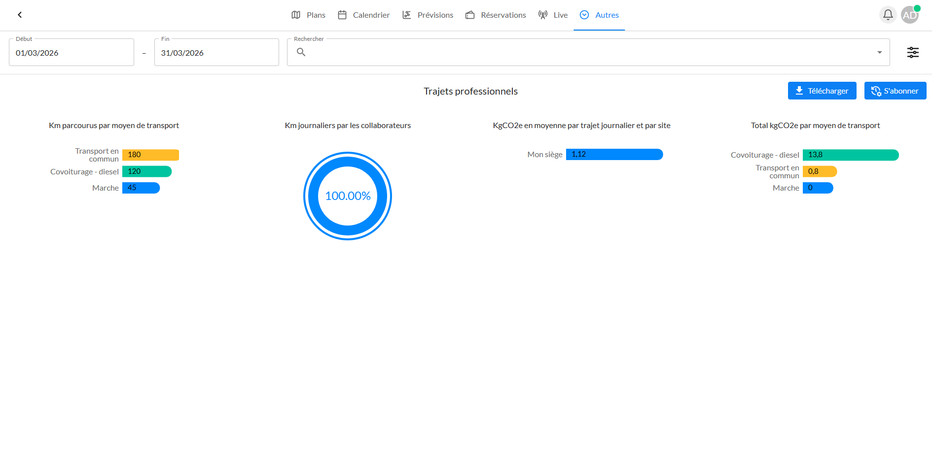This screenshot has width=932, height=461.
Task: Click the S'abonner button
Action: pyautogui.click(x=895, y=91)
